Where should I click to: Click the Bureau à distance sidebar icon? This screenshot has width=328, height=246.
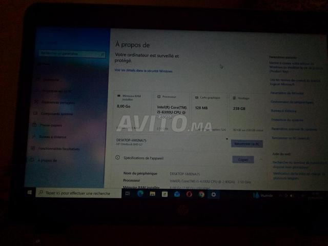point(33,137)
